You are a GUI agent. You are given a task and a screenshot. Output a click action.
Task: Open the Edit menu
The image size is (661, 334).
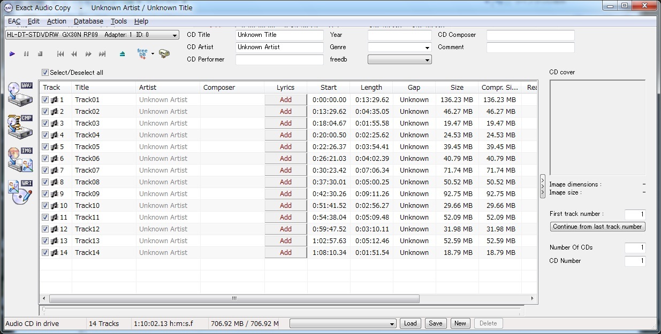34,21
